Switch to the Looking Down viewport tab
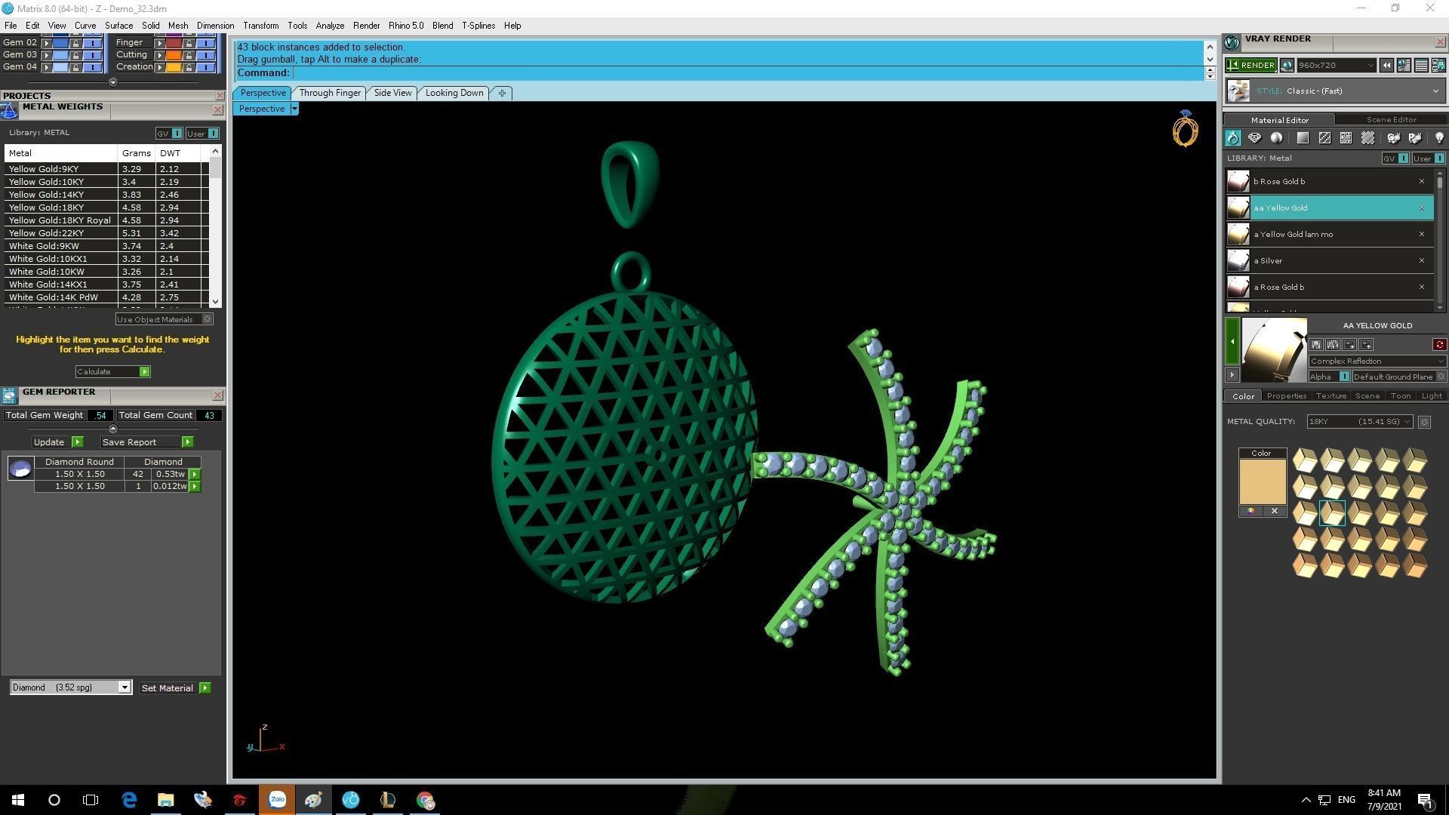 [454, 93]
